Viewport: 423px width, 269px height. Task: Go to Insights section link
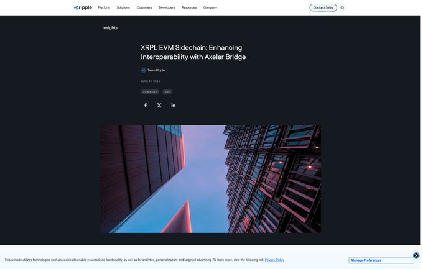110,28
